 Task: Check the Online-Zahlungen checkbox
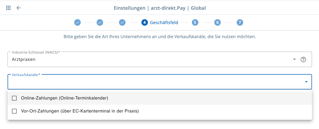coord(14,98)
